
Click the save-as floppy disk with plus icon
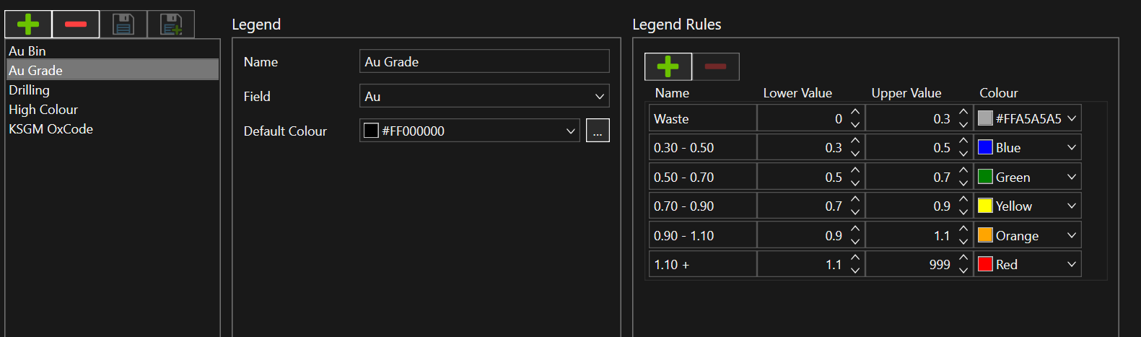click(171, 25)
